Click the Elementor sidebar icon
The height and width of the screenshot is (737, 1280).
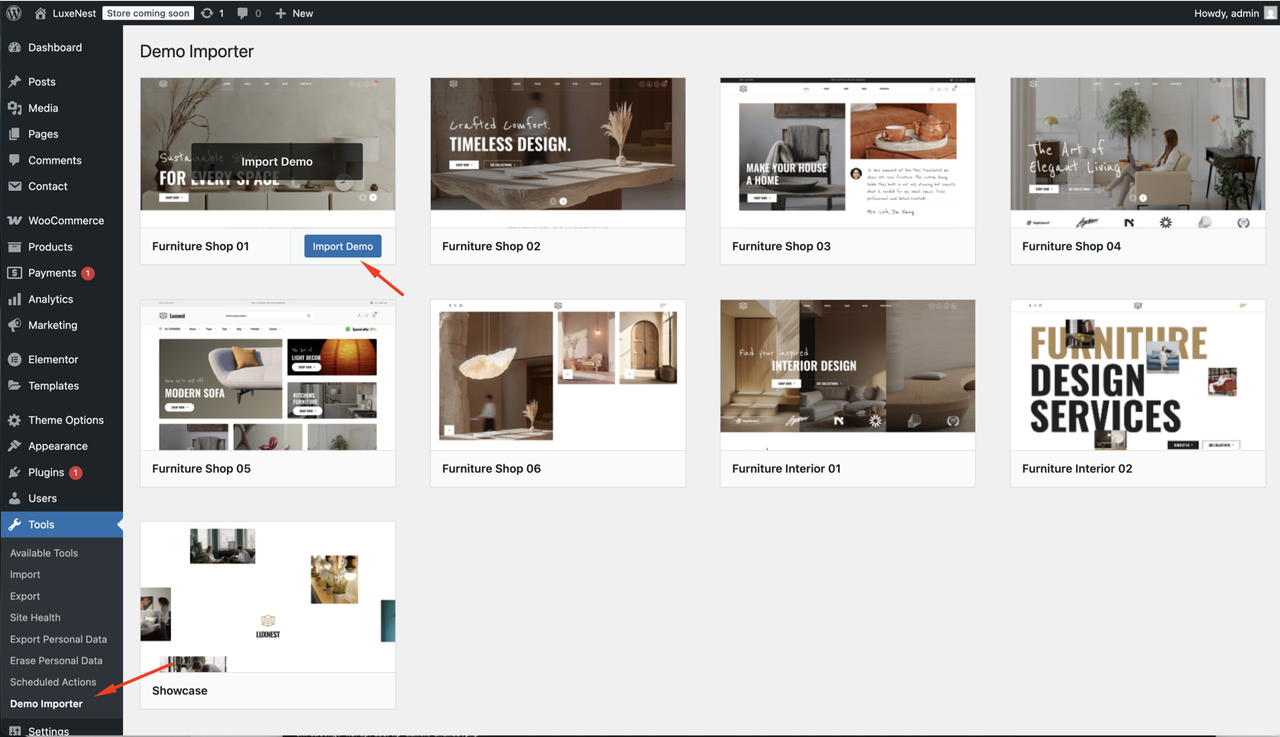(x=15, y=360)
